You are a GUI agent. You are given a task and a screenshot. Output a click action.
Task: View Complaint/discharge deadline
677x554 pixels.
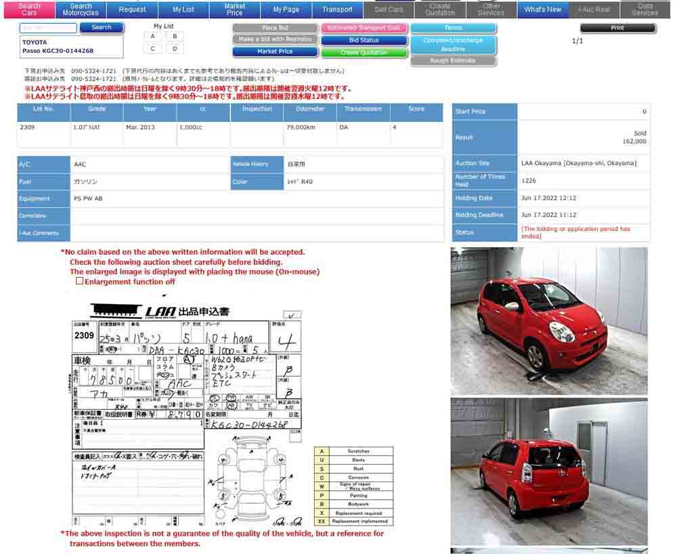click(454, 45)
